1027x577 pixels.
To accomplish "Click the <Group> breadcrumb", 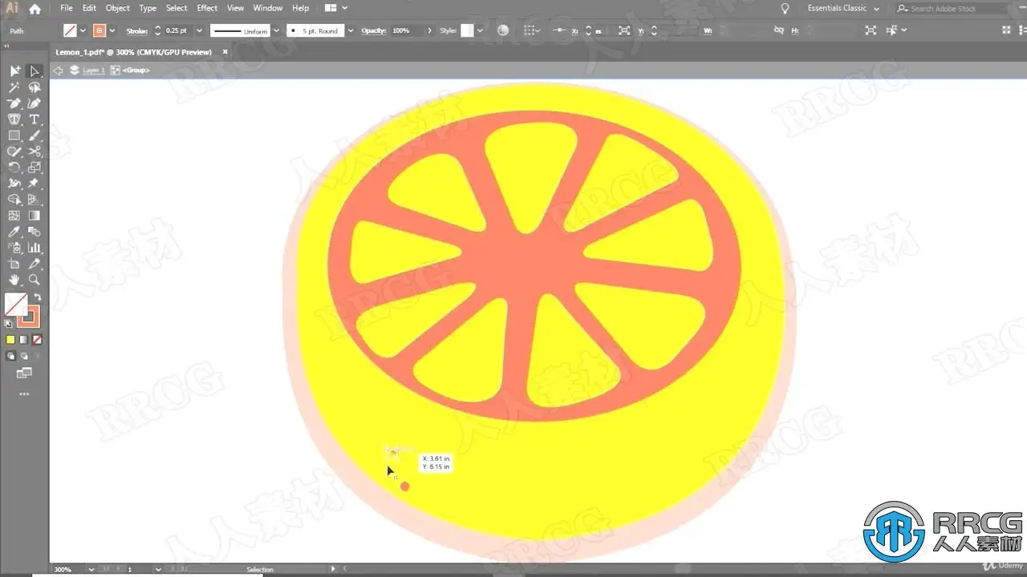I will point(136,71).
